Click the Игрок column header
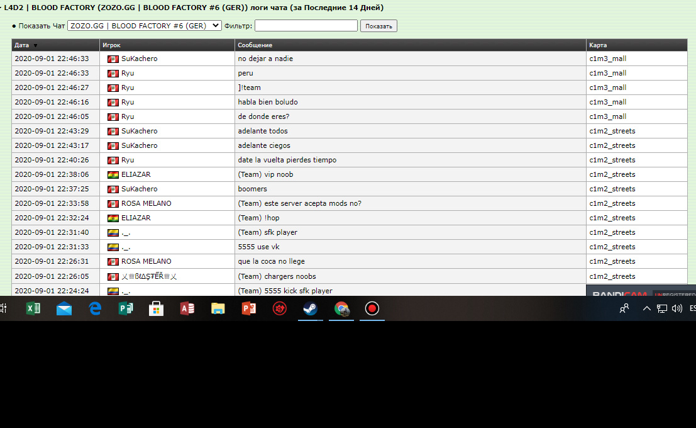Viewport: 696px width, 428px height. coord(111,45)
